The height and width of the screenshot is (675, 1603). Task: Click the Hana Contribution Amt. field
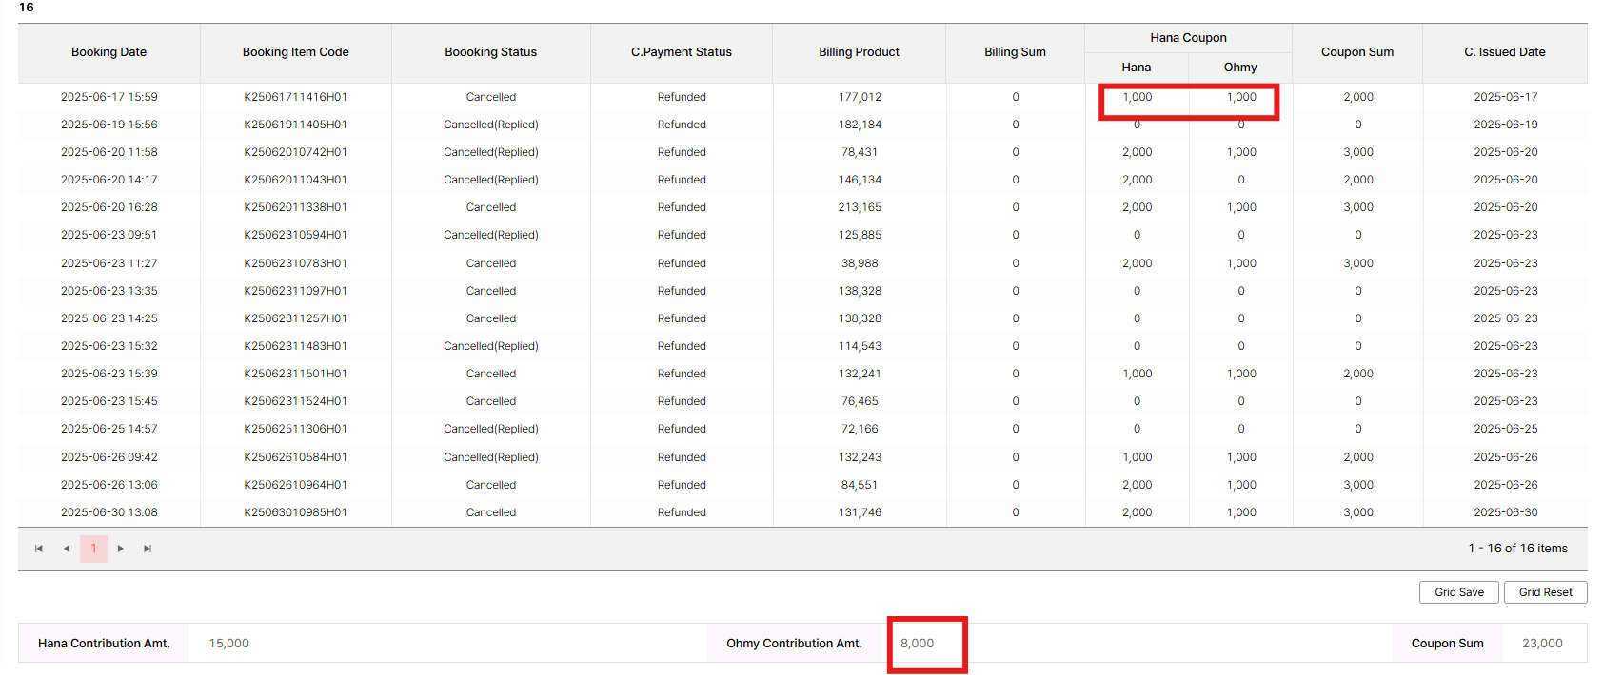447,644
